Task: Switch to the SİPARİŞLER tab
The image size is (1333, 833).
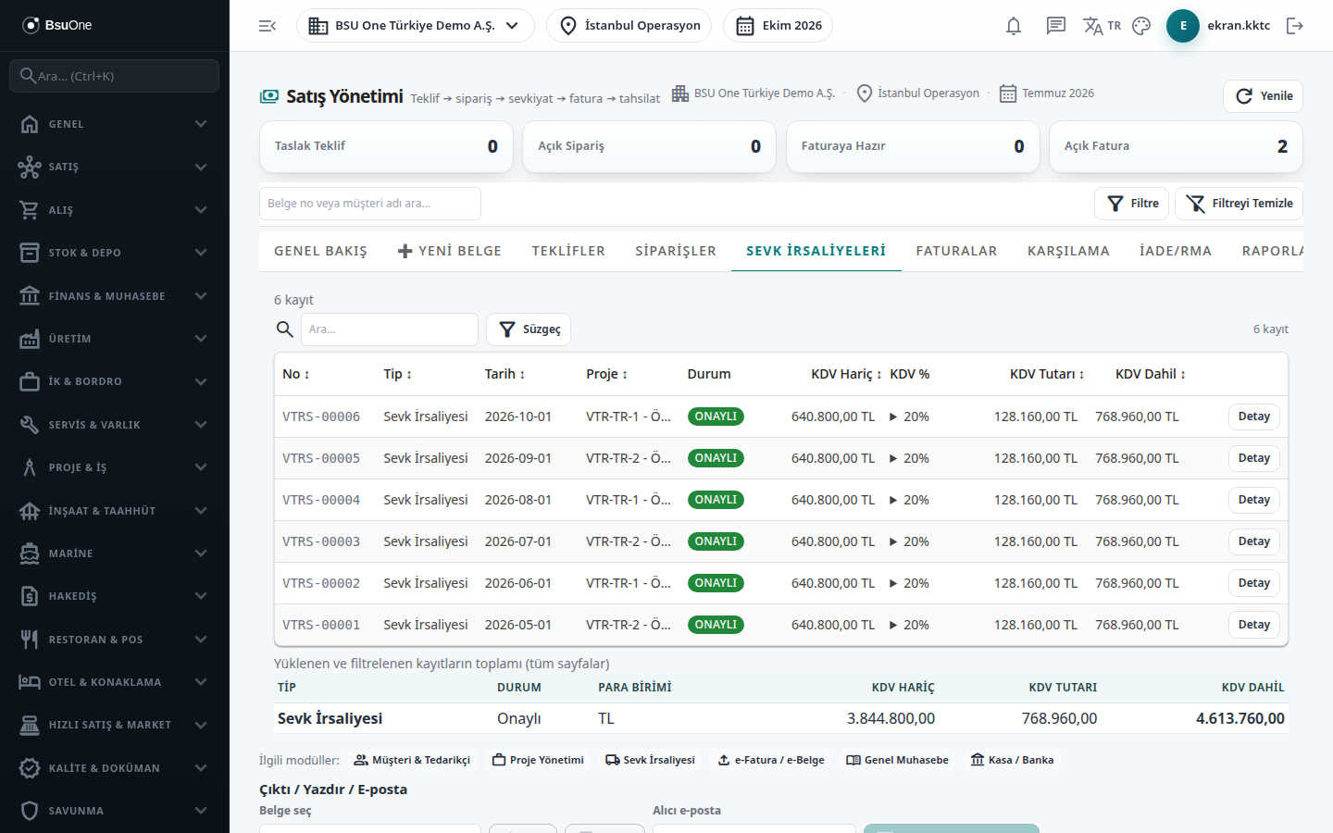Action: point(676,251)
